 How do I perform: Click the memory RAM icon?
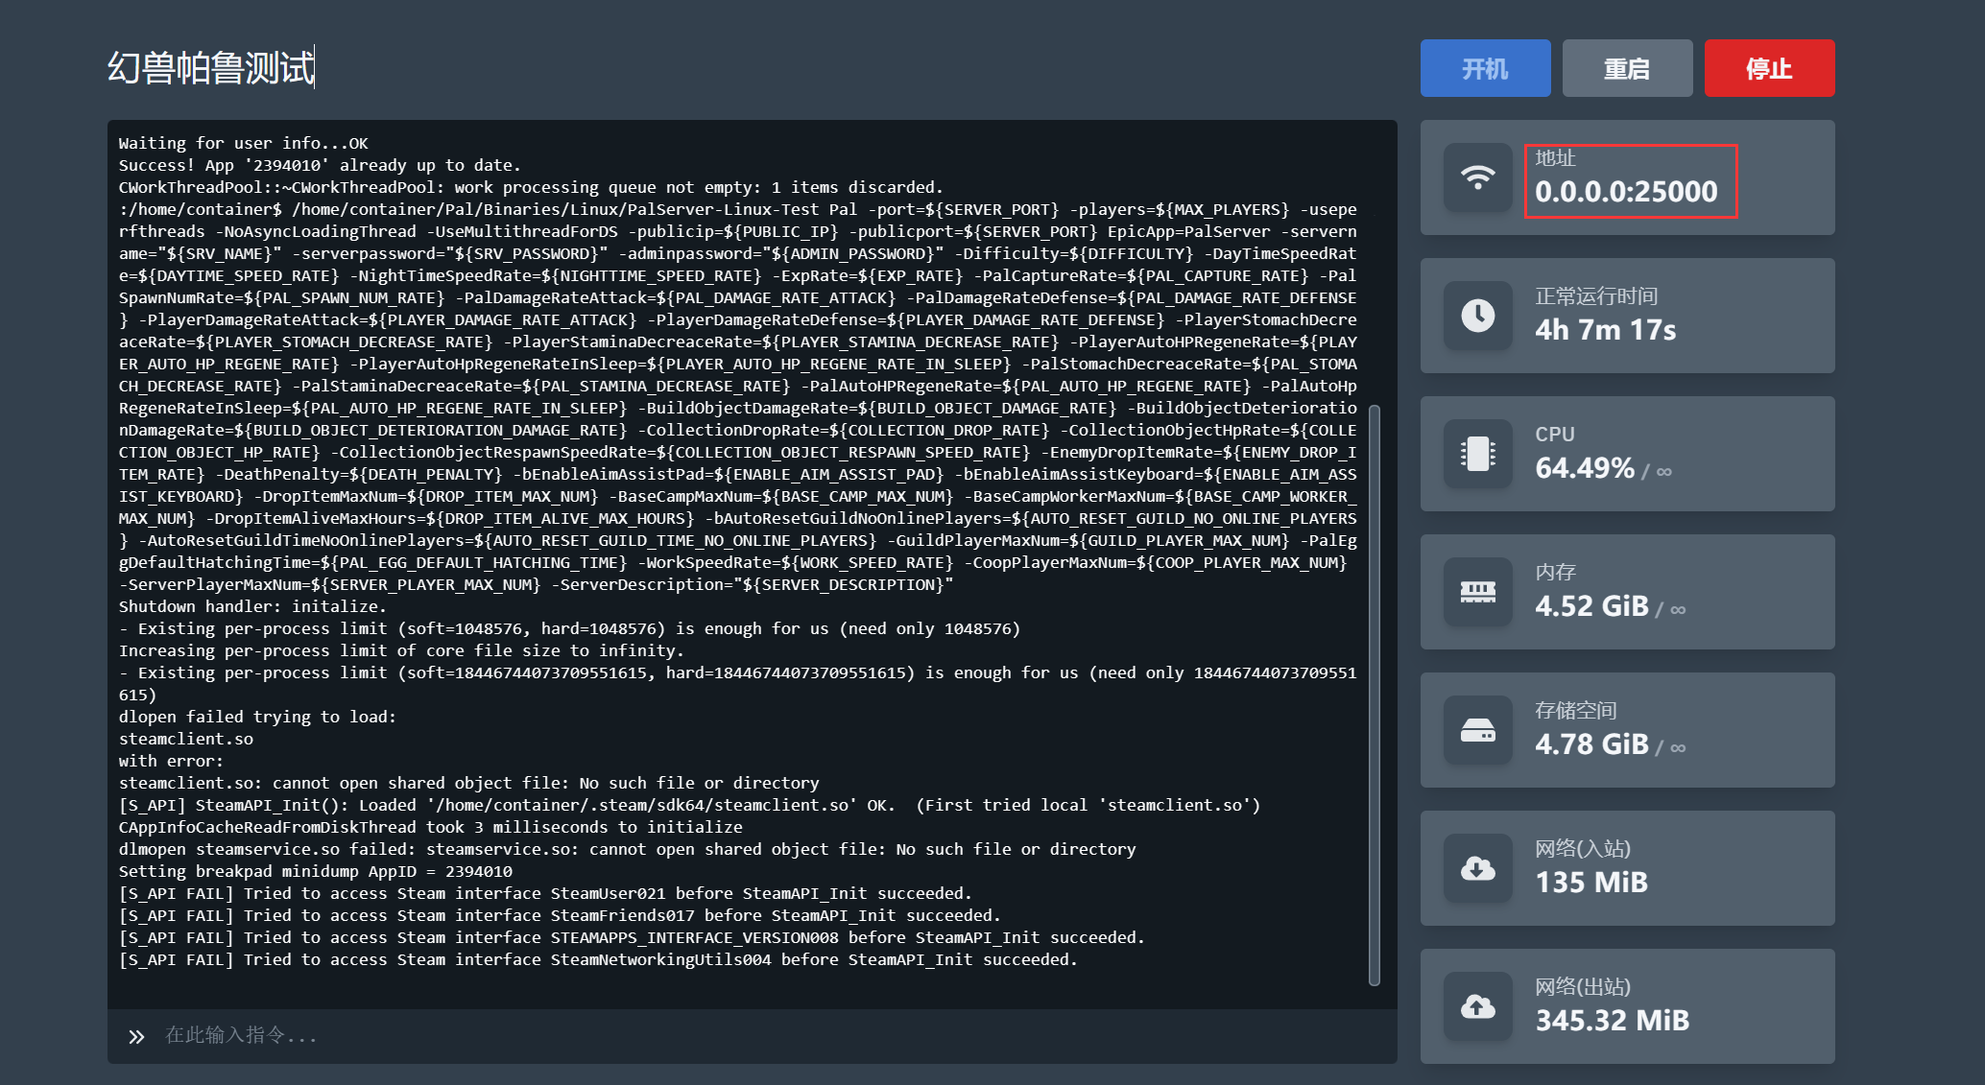tap(1477, 592)
